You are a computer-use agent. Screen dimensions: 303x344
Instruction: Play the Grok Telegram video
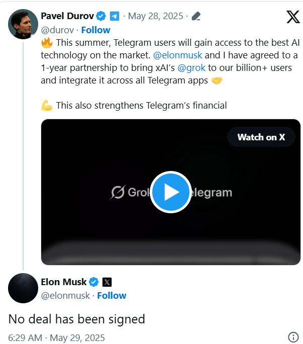(170, 192)
